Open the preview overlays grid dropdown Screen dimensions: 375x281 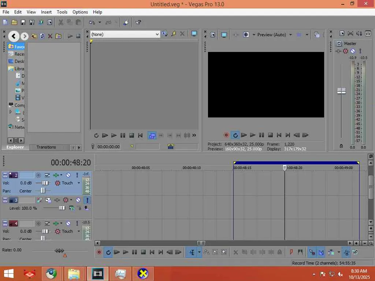click(307, 35)
